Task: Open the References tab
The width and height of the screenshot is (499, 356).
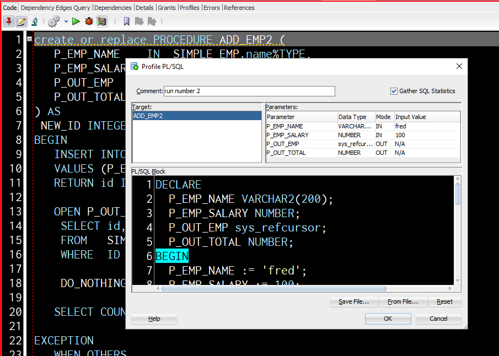Action: [x=239, y=8]
